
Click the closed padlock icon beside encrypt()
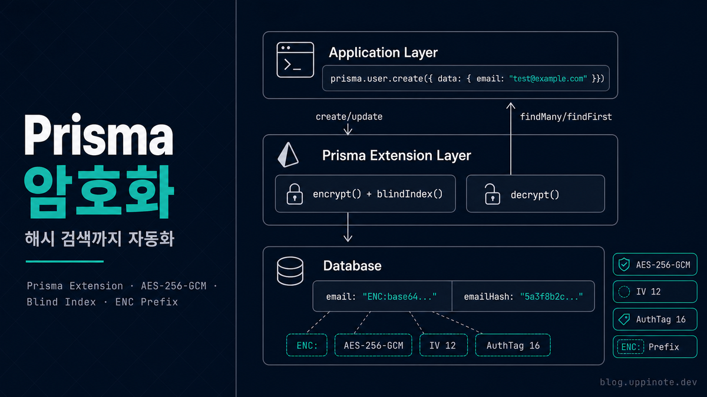coord(294,194)
